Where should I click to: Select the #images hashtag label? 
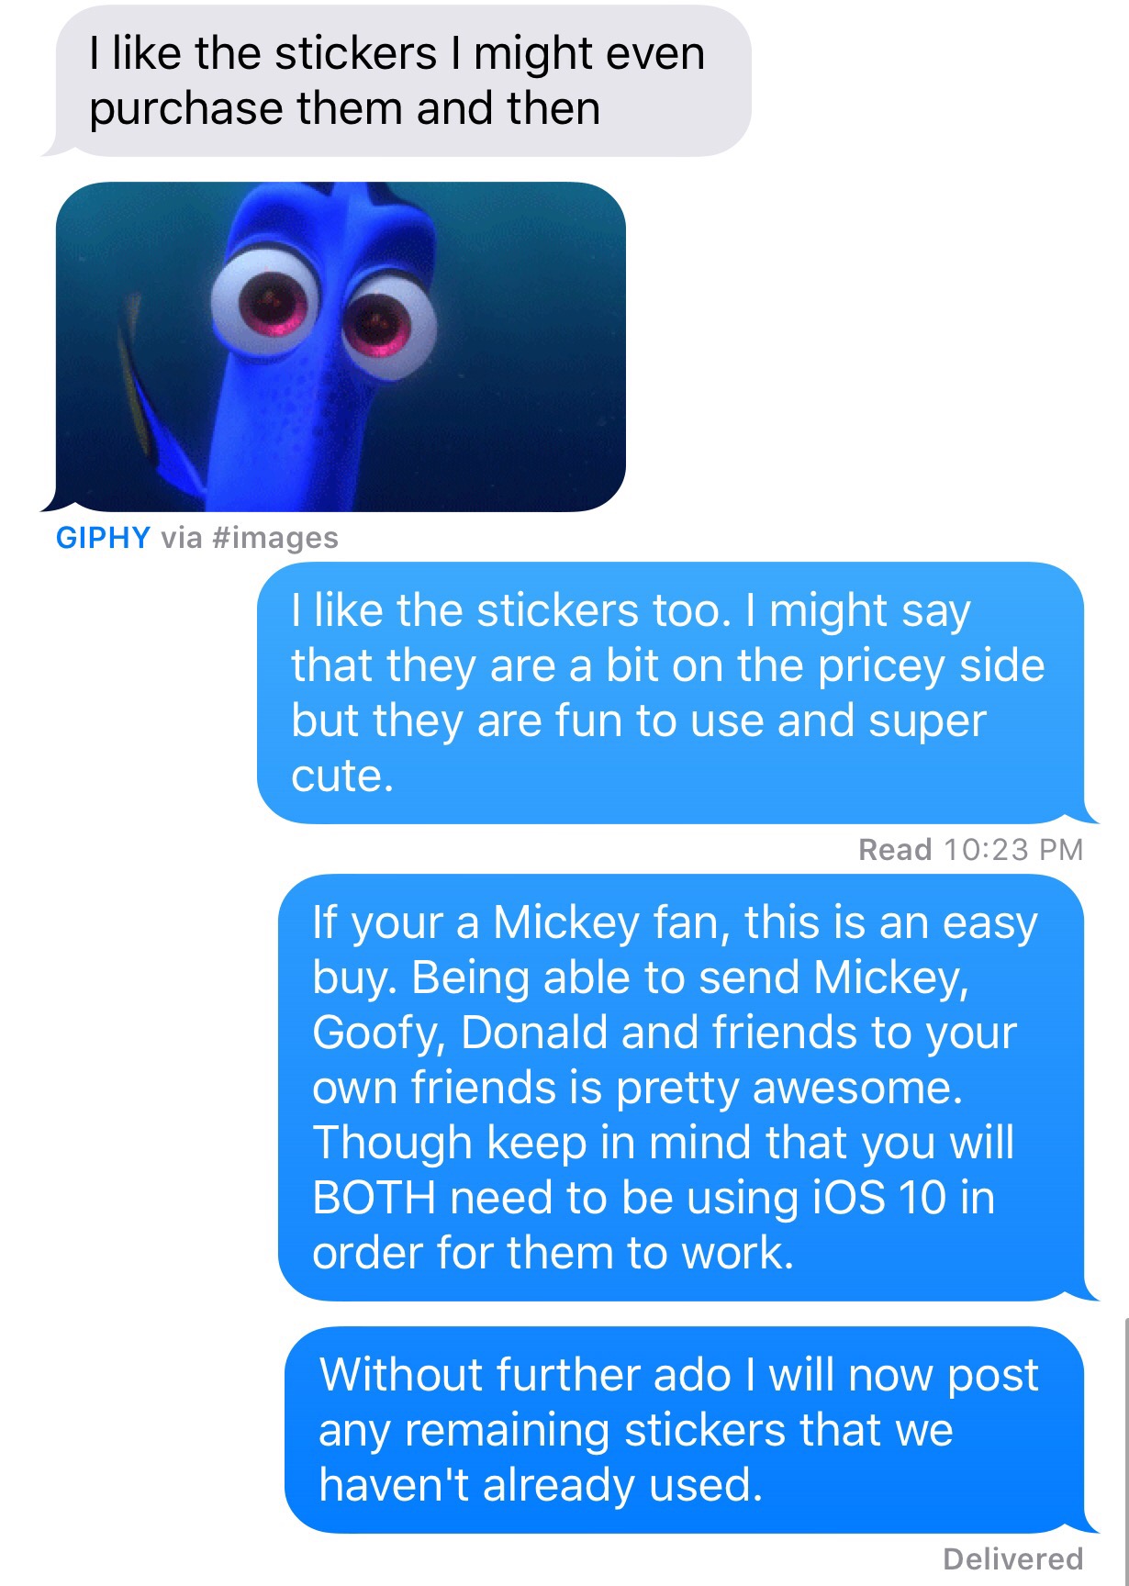click(274, 538)
